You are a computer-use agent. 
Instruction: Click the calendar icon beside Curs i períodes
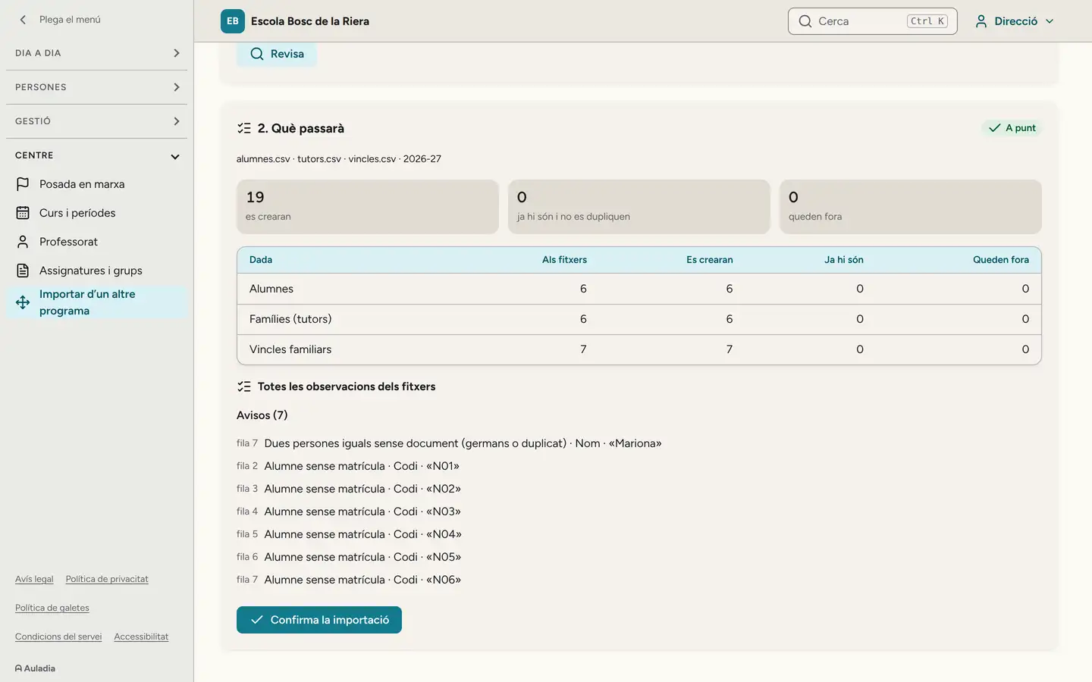point(23,213)
